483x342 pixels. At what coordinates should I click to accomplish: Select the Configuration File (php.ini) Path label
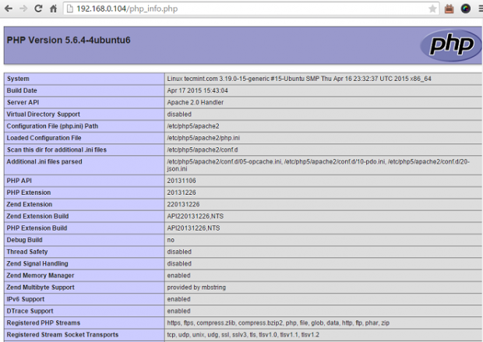coord(52,126)
